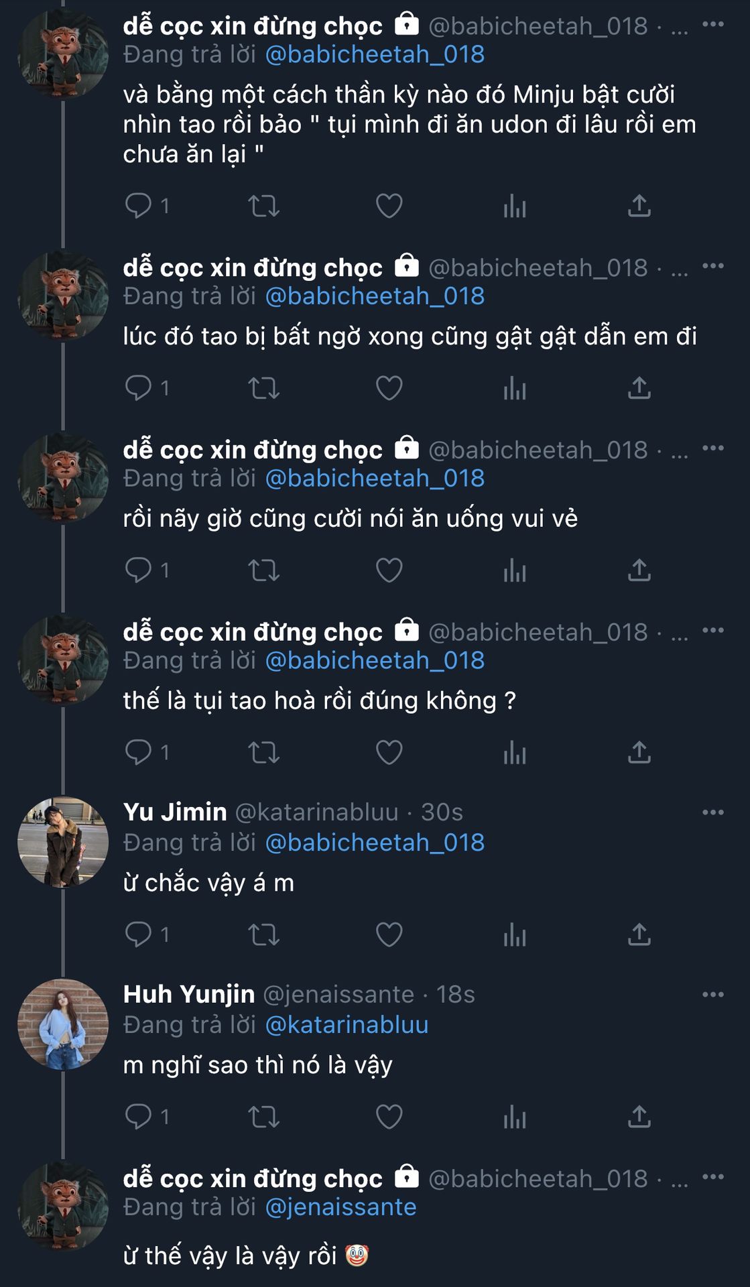
Task: Open Huh Yunjin's avatar photo
Action: pyautogui.click(x=63, y=1024)
